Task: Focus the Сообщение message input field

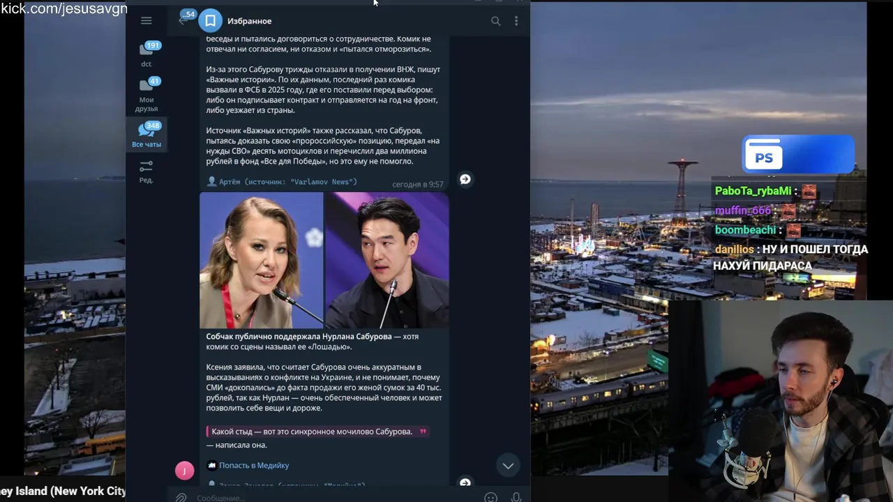Action: [335, 498]
